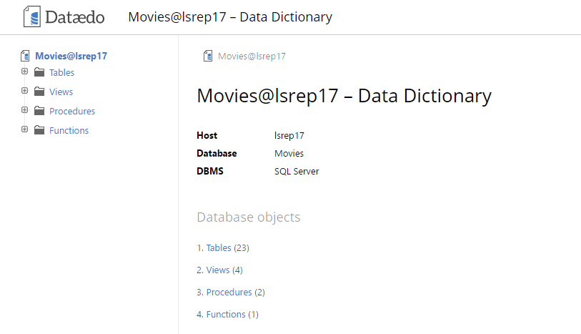Click the breadcrumb document icon above the heading
This screenshot has width=581, height=334.
click(x=208, y=56)
